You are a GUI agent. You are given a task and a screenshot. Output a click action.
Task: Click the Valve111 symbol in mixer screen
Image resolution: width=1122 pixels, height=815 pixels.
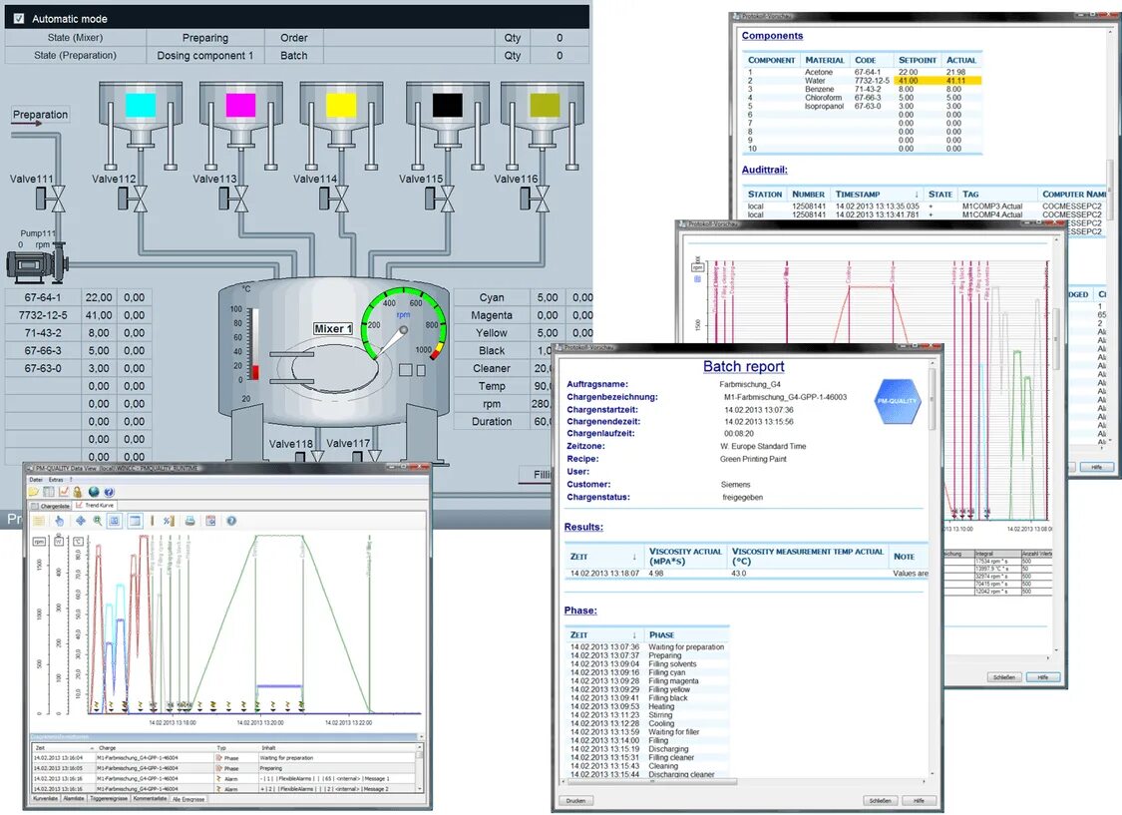point(51,199)
